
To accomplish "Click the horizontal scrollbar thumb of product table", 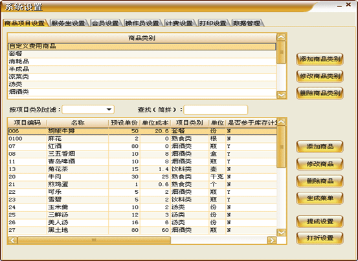I will click(94, 240).
